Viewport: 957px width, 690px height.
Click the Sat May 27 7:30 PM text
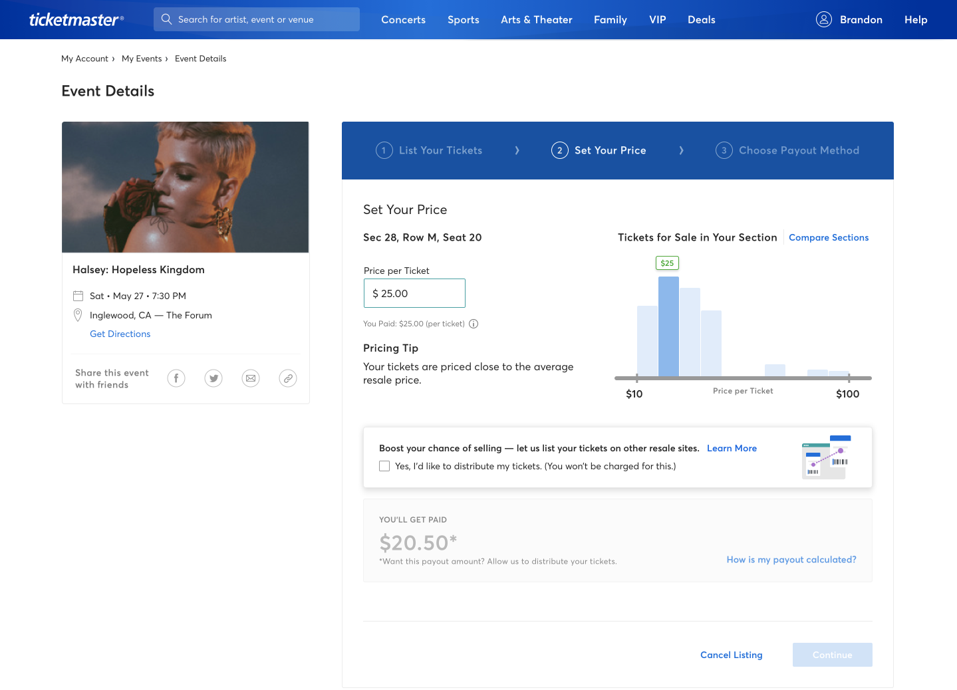(138, 296)
